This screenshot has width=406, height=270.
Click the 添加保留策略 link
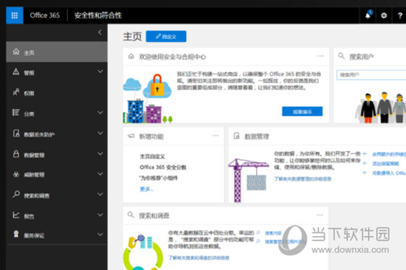385,164
